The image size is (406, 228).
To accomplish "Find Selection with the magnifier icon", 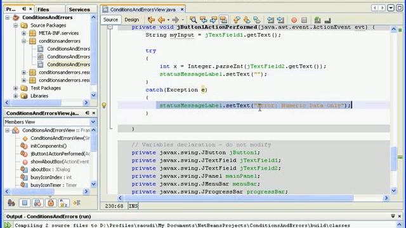I will [193, 20].
